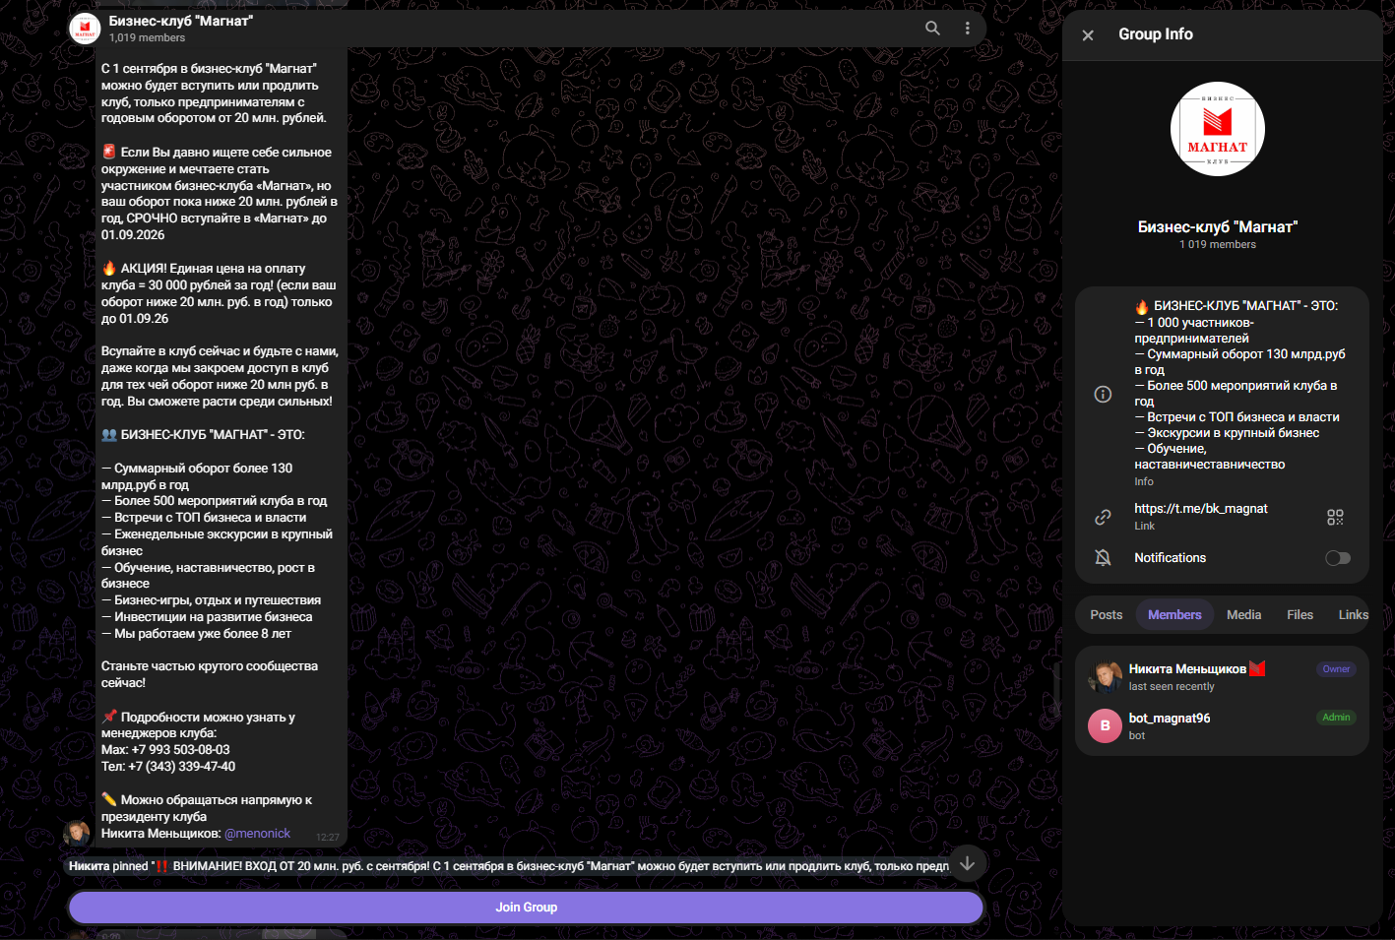Copy link via the chain icon
This screenshot has height=940, width=1395.
(x=1103, y=517)
